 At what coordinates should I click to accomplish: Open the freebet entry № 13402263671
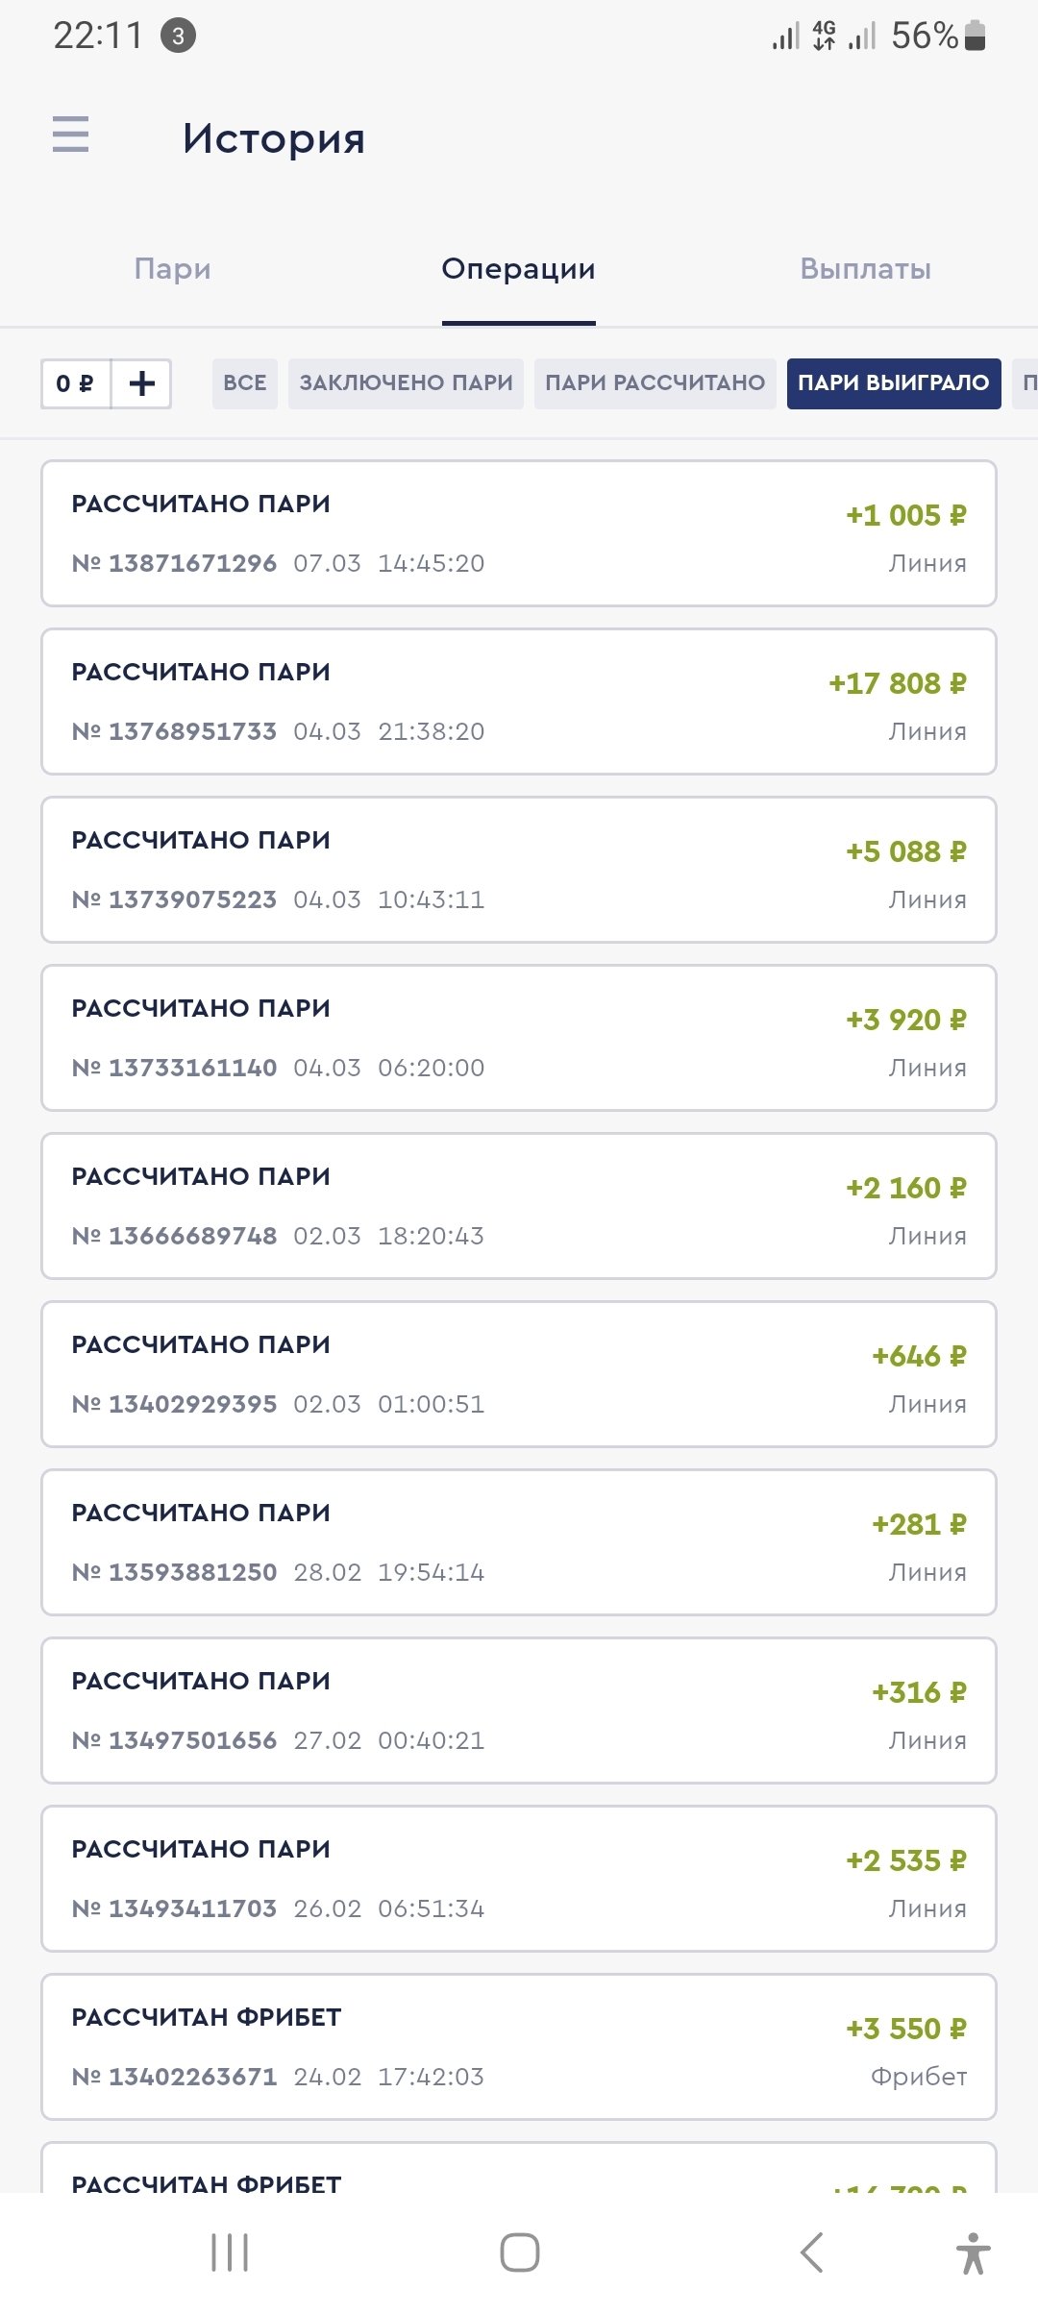[518, 2047]
